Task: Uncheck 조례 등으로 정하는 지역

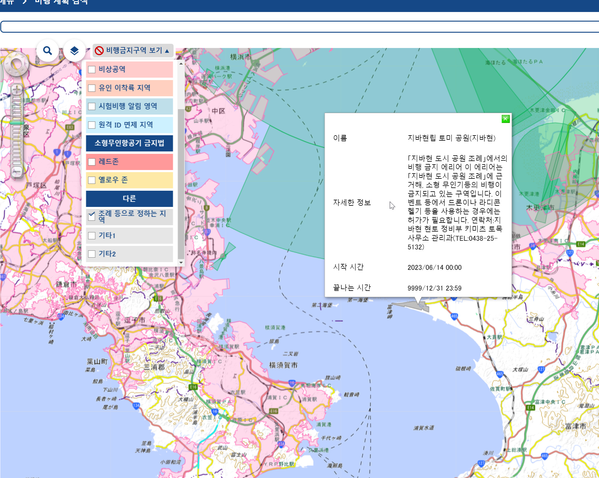Action: pos(92,217)
